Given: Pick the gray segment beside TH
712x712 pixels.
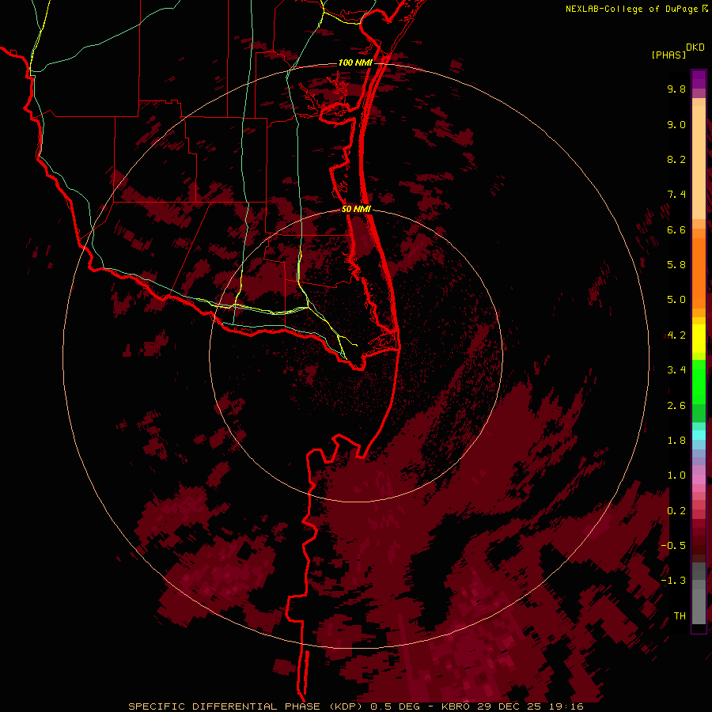Looking at the screenshot, I should tap(699, 608).
